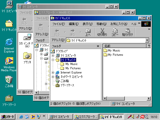Image resolution: width=160 pixels, height=120 pixels.
Task: Switch to エクスプローラ taskbar button
Action: [86, 117]
